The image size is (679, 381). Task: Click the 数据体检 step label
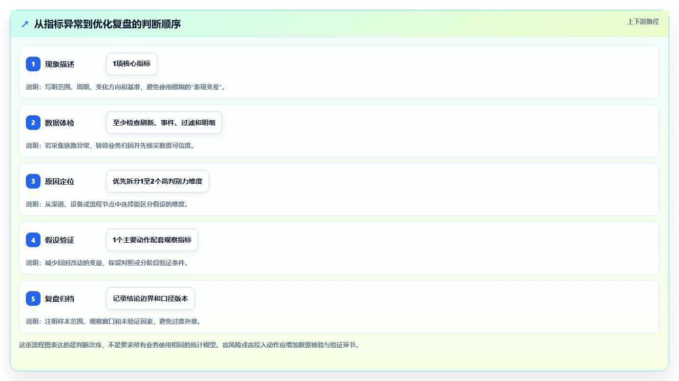click(60, 123)
